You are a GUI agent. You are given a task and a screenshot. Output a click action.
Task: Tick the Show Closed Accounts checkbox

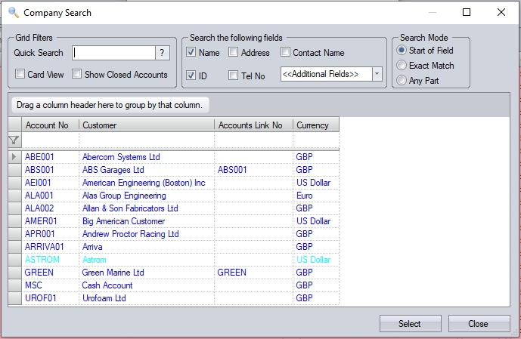click(x=77, y=74)
